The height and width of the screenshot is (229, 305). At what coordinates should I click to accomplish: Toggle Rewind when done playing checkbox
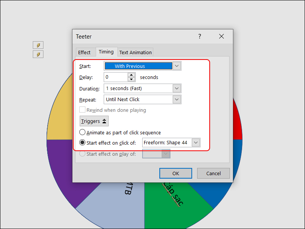[82, 110]
